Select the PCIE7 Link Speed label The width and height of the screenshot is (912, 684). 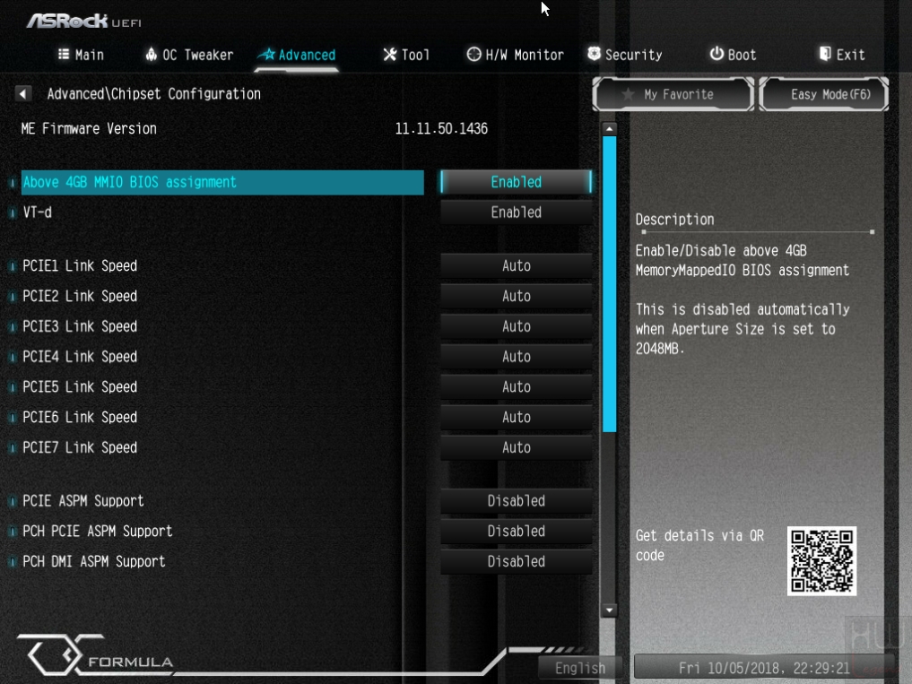coord(80,447)
